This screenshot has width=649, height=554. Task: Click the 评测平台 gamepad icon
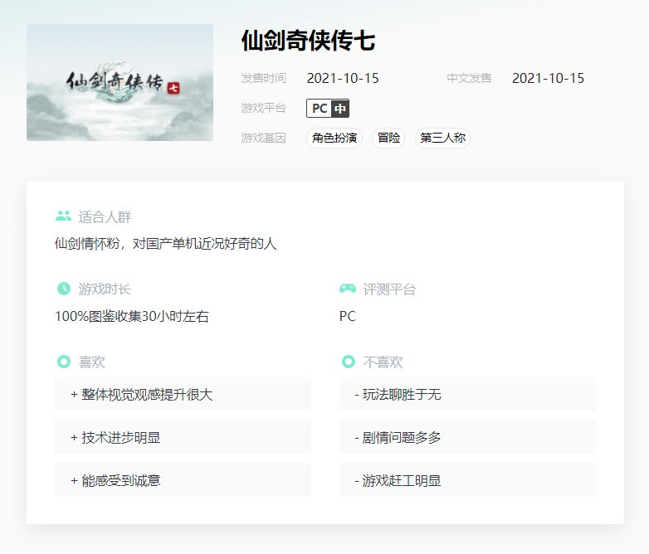(348, 289)
